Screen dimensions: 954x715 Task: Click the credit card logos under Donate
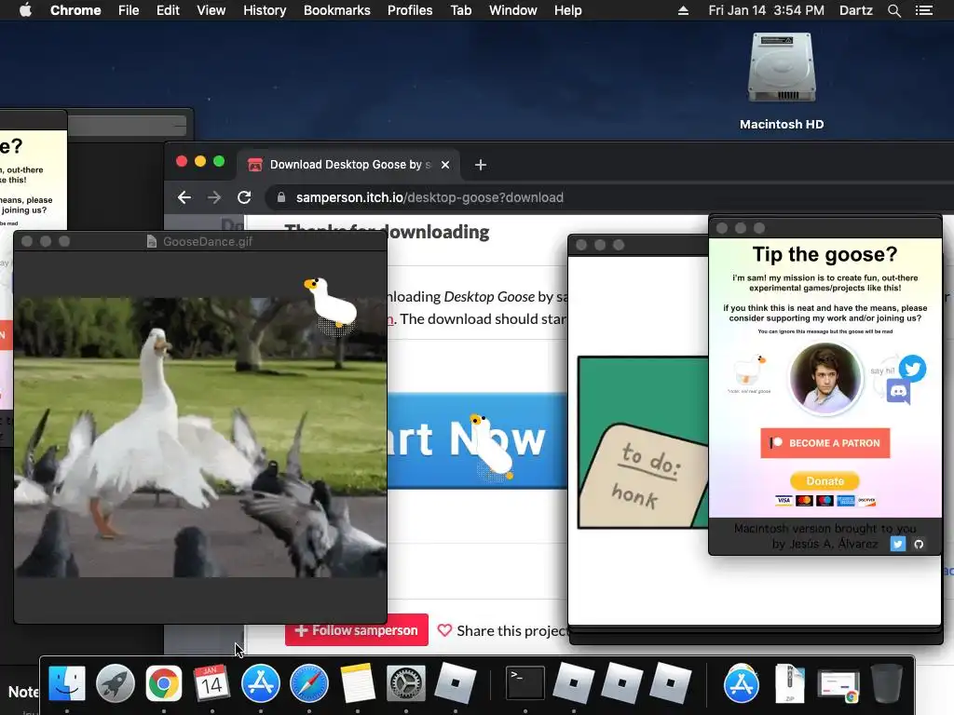coord(825,500)
